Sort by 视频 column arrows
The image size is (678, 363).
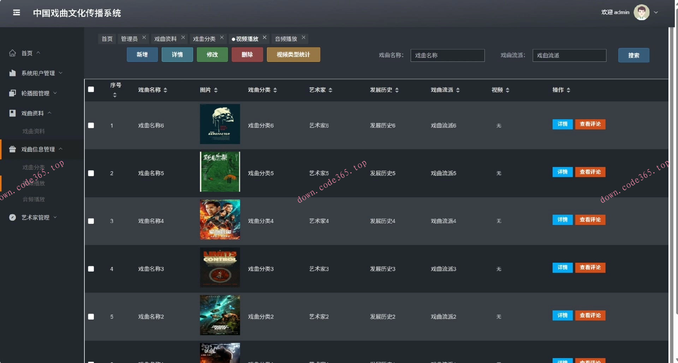pyautogui.click(x=507, y=90)
